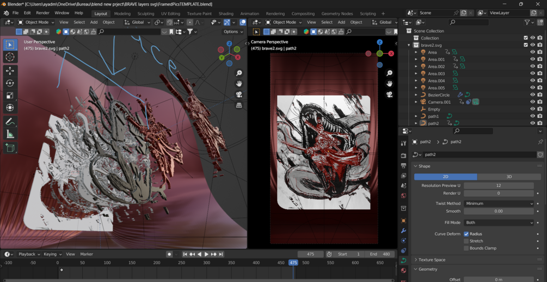The image size is (547, 282).
Task: Hide Area.002 with its eye icon
Action: [x=532, y=66]
